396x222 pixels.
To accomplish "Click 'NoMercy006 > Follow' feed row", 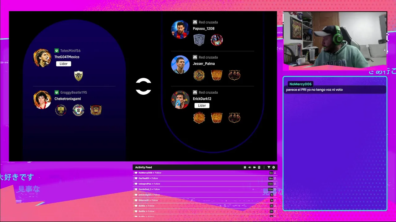I will (x=204, y=173).
